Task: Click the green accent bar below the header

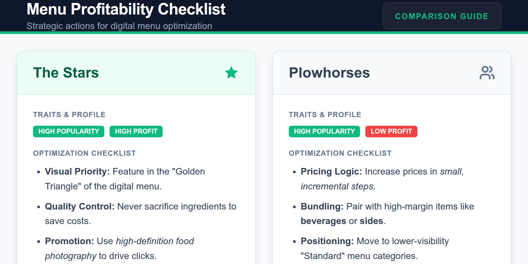Action: point(264,33)
